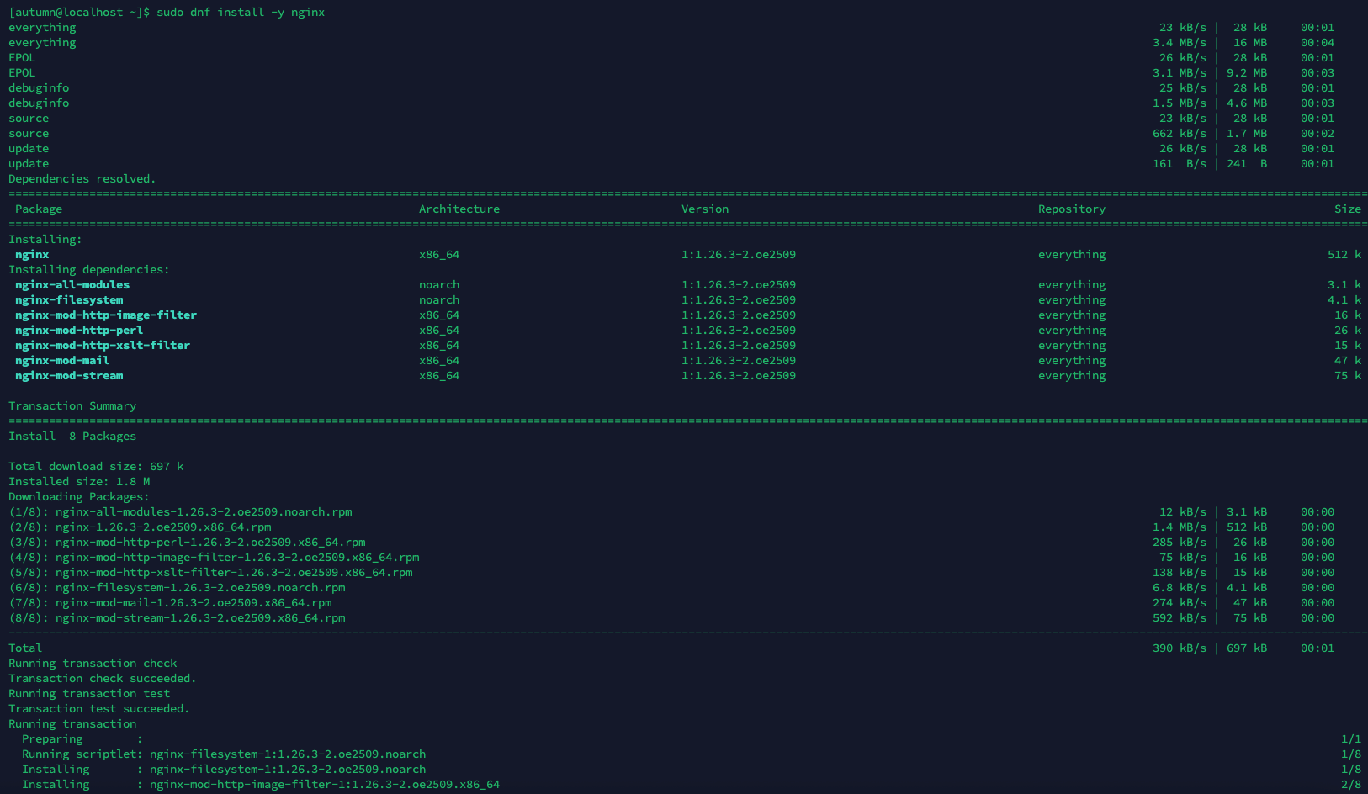Select the "Running transaction check" line
Viewport: 1368px width, 794px height.
point(93,664)
